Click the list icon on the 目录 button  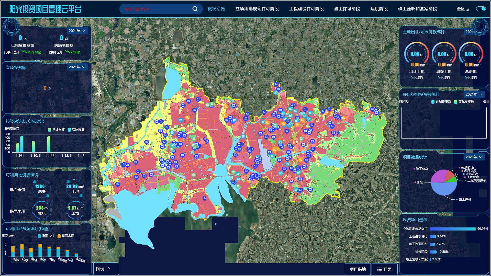380,269
